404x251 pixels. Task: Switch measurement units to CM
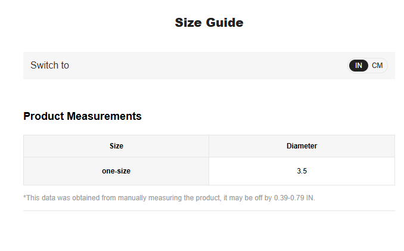tap(377, 66)
